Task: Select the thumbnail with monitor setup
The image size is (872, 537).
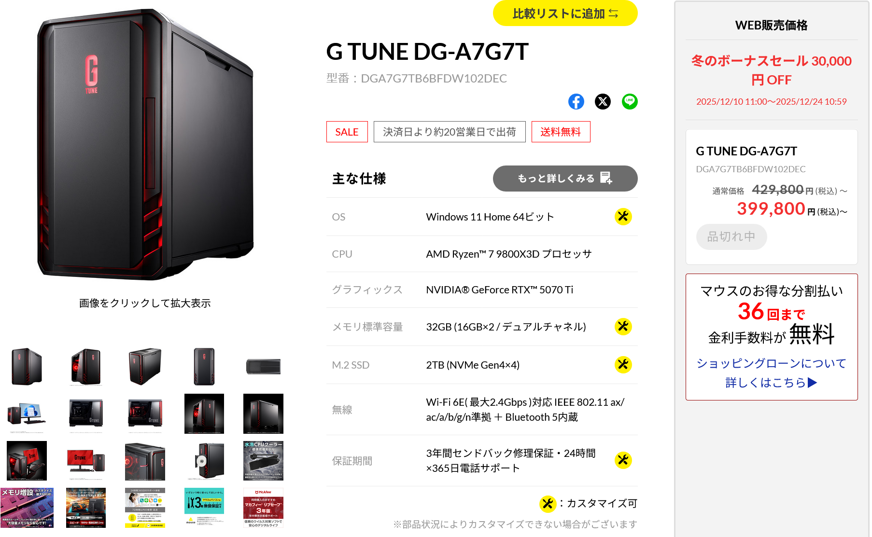Action: 27,413
